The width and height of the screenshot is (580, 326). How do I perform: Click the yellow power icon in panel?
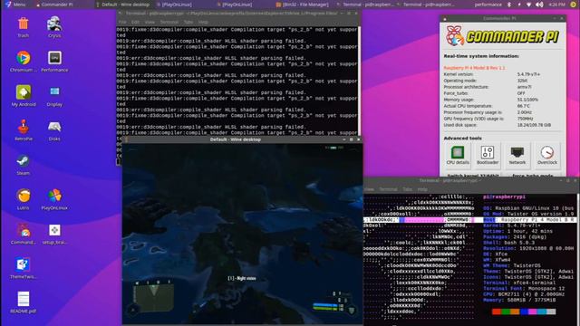click(573, 5)
